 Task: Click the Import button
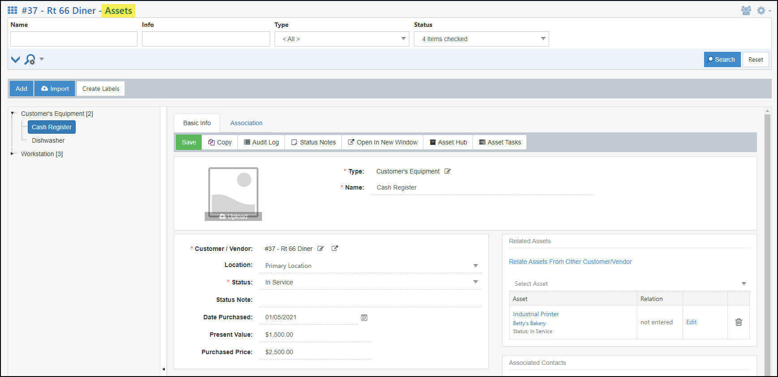pos(55,89)
